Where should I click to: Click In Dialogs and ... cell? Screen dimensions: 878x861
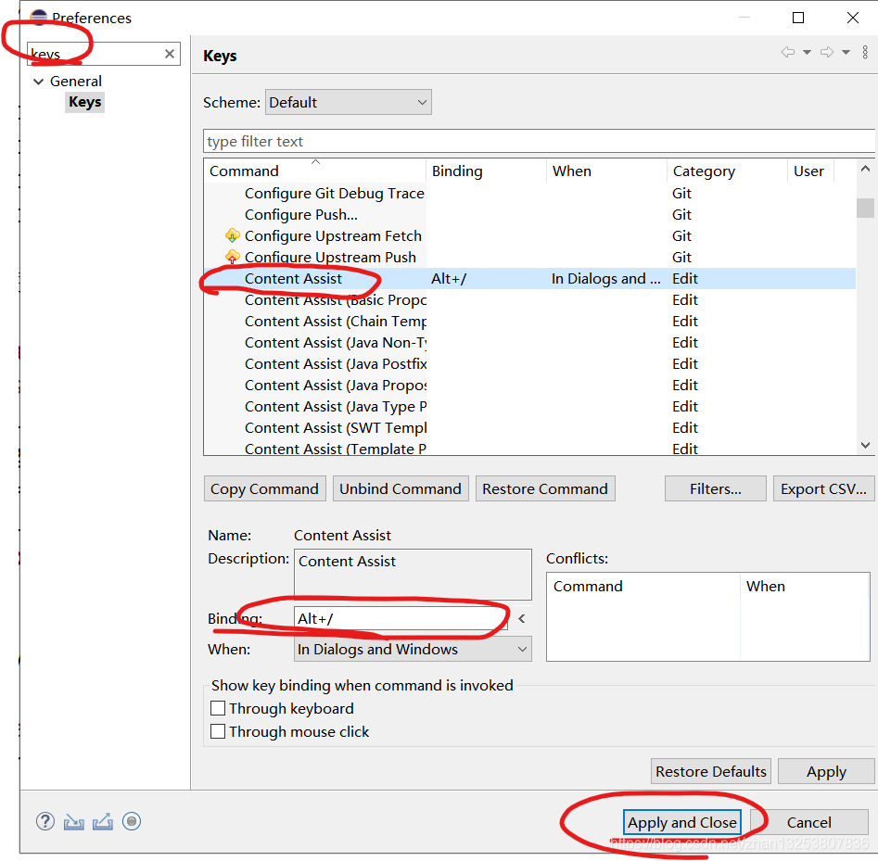point(605,279)
